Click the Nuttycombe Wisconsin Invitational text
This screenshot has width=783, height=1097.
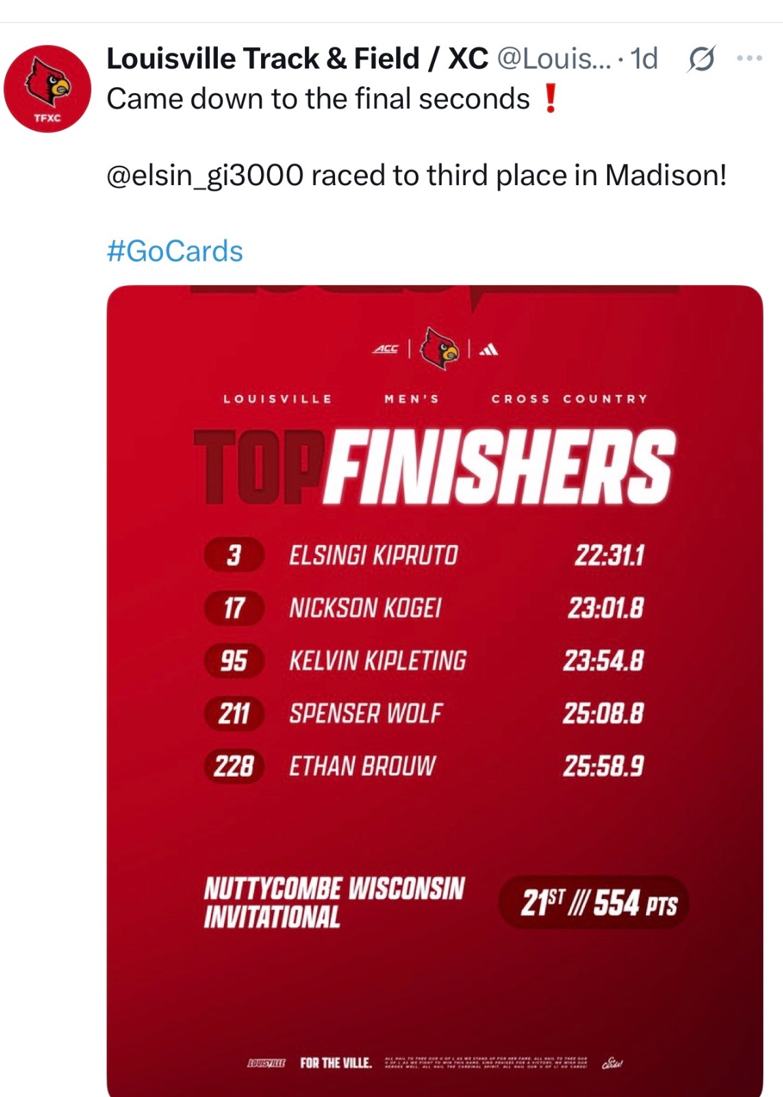[334, 902]
